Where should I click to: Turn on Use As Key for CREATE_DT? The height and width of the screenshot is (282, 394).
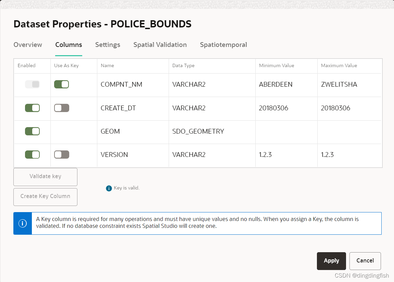pos(62,108)
